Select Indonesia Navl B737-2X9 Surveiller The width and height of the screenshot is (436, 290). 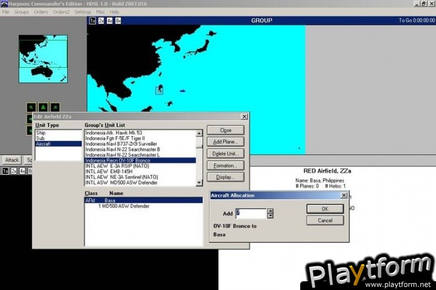[140, 144]
